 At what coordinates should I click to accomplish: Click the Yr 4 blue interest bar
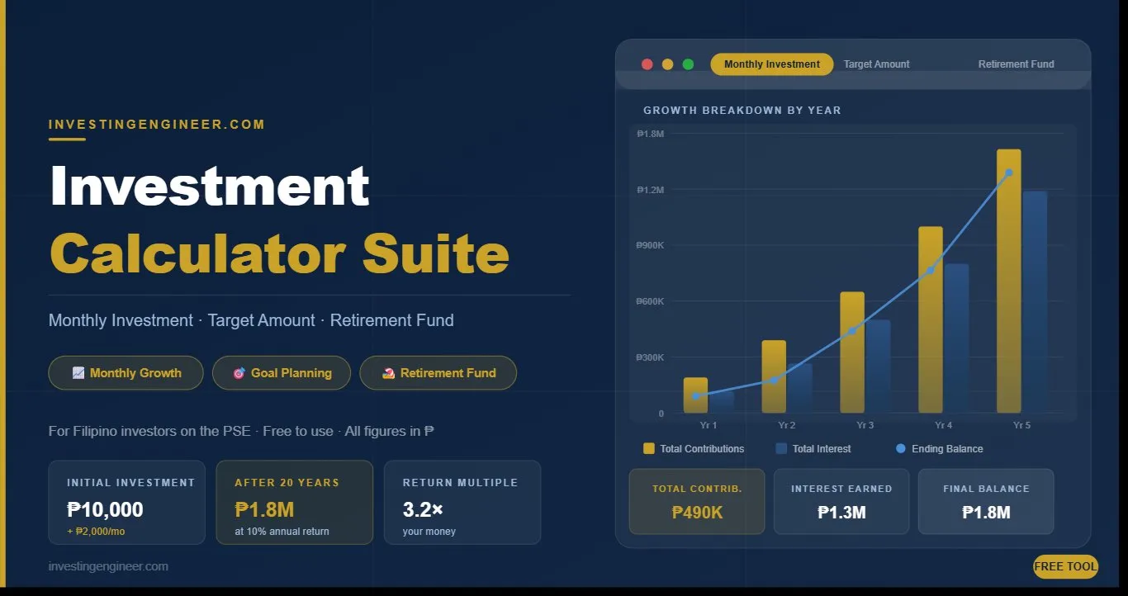pos(957,338)
